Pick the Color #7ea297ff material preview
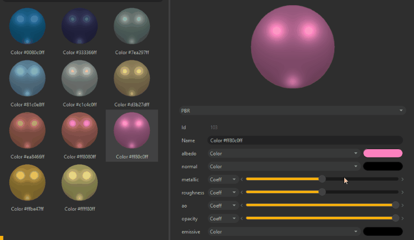 click(132, 26)
